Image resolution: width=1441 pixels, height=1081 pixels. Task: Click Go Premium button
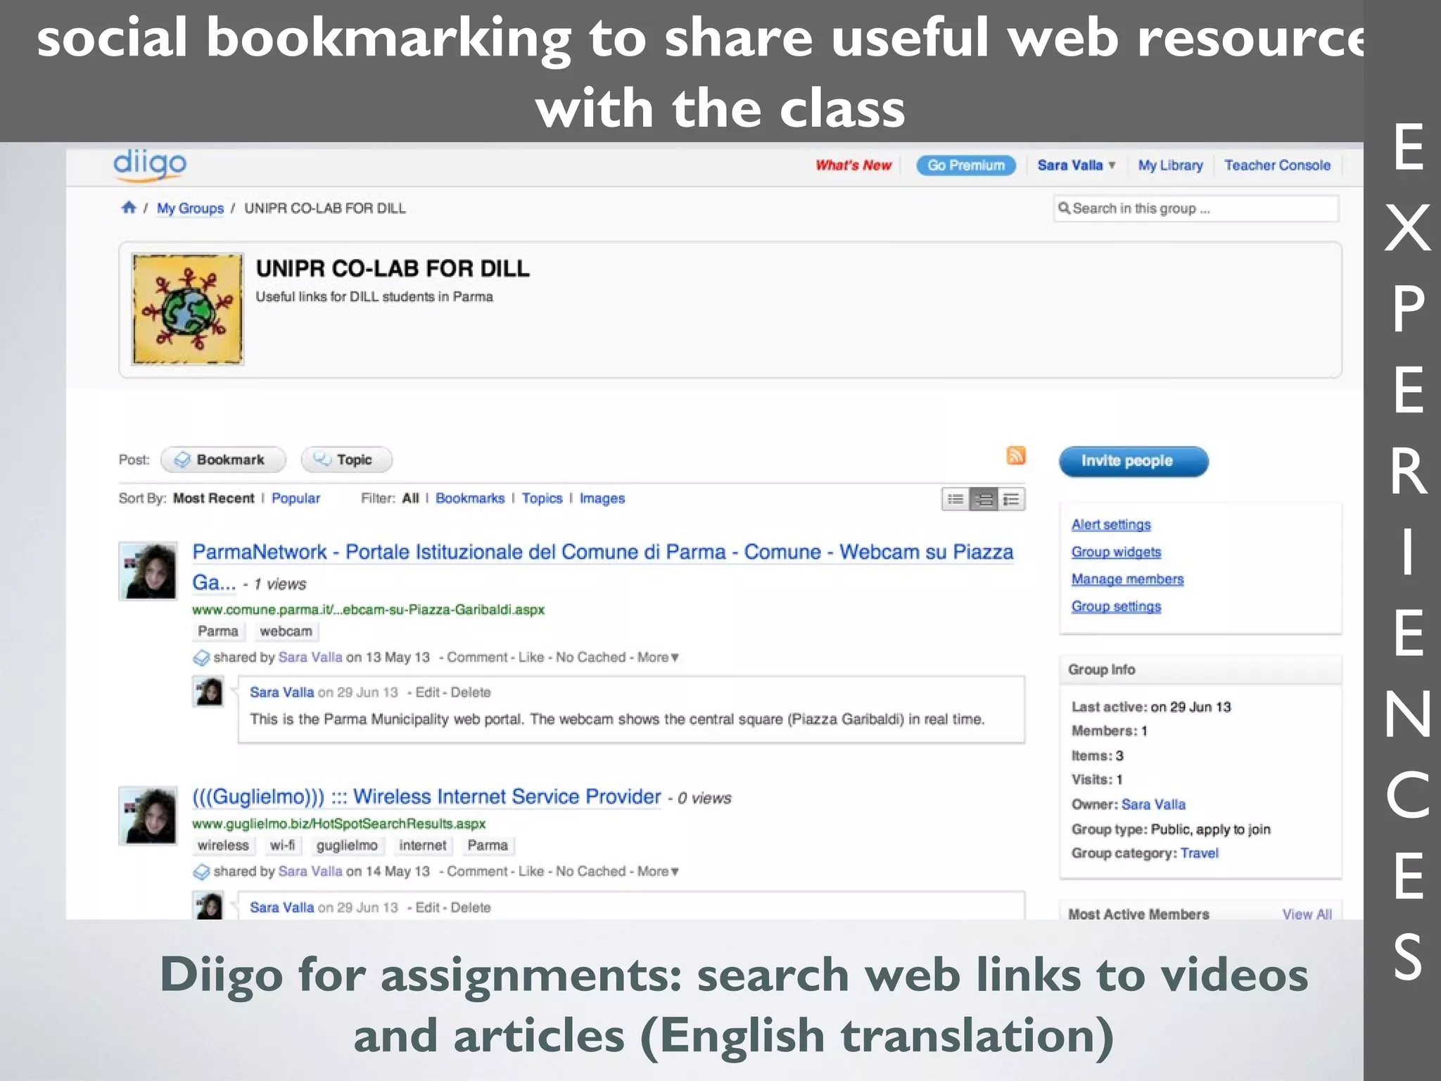click(x=966, y=165)
